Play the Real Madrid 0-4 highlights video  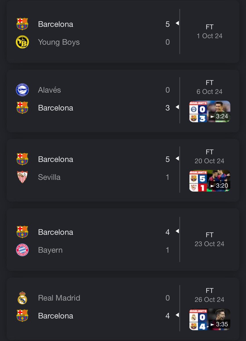210,319
